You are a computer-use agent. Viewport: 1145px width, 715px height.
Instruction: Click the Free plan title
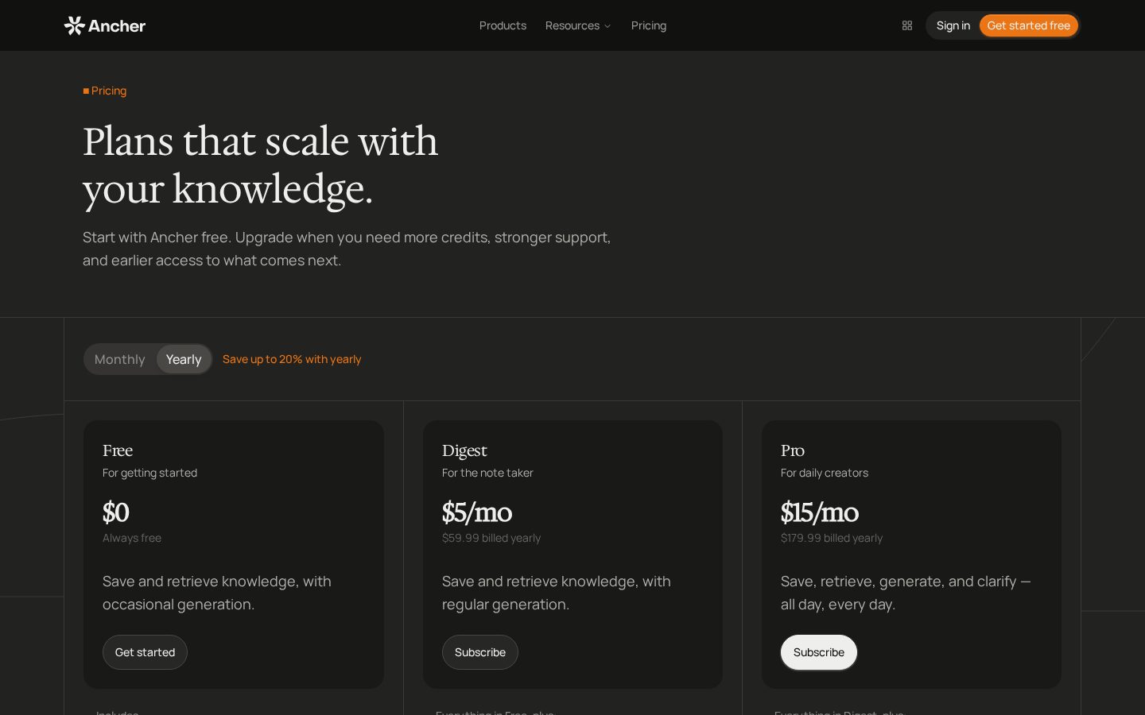tap(118, 450)
